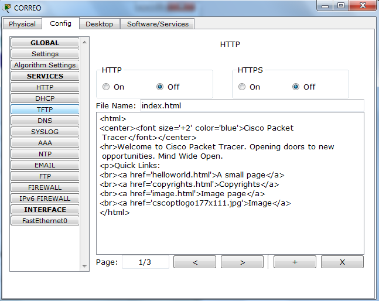Open the IPv6 FIREWALL settings
Screen dimensions: 379x301
pos(45,199)
